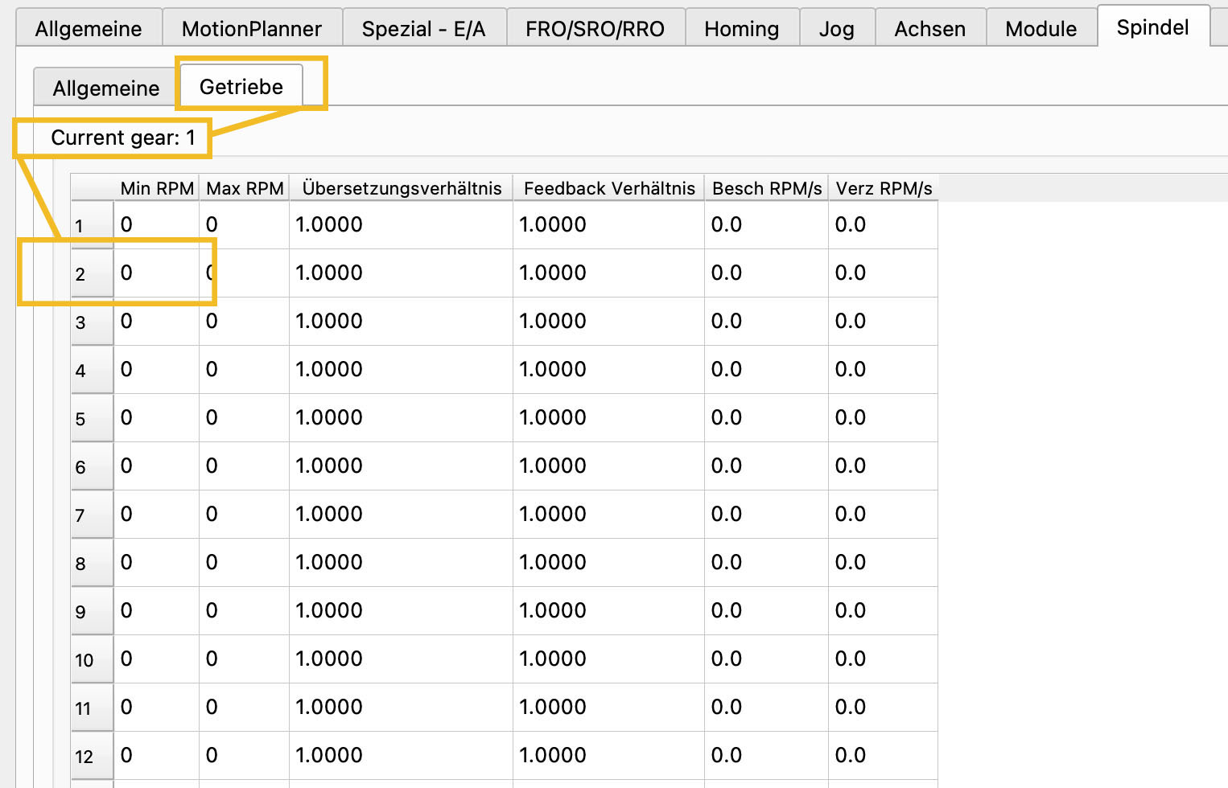Select row header 12 in the table
This screenshot has width=1228, height=788.
(92, 756)
